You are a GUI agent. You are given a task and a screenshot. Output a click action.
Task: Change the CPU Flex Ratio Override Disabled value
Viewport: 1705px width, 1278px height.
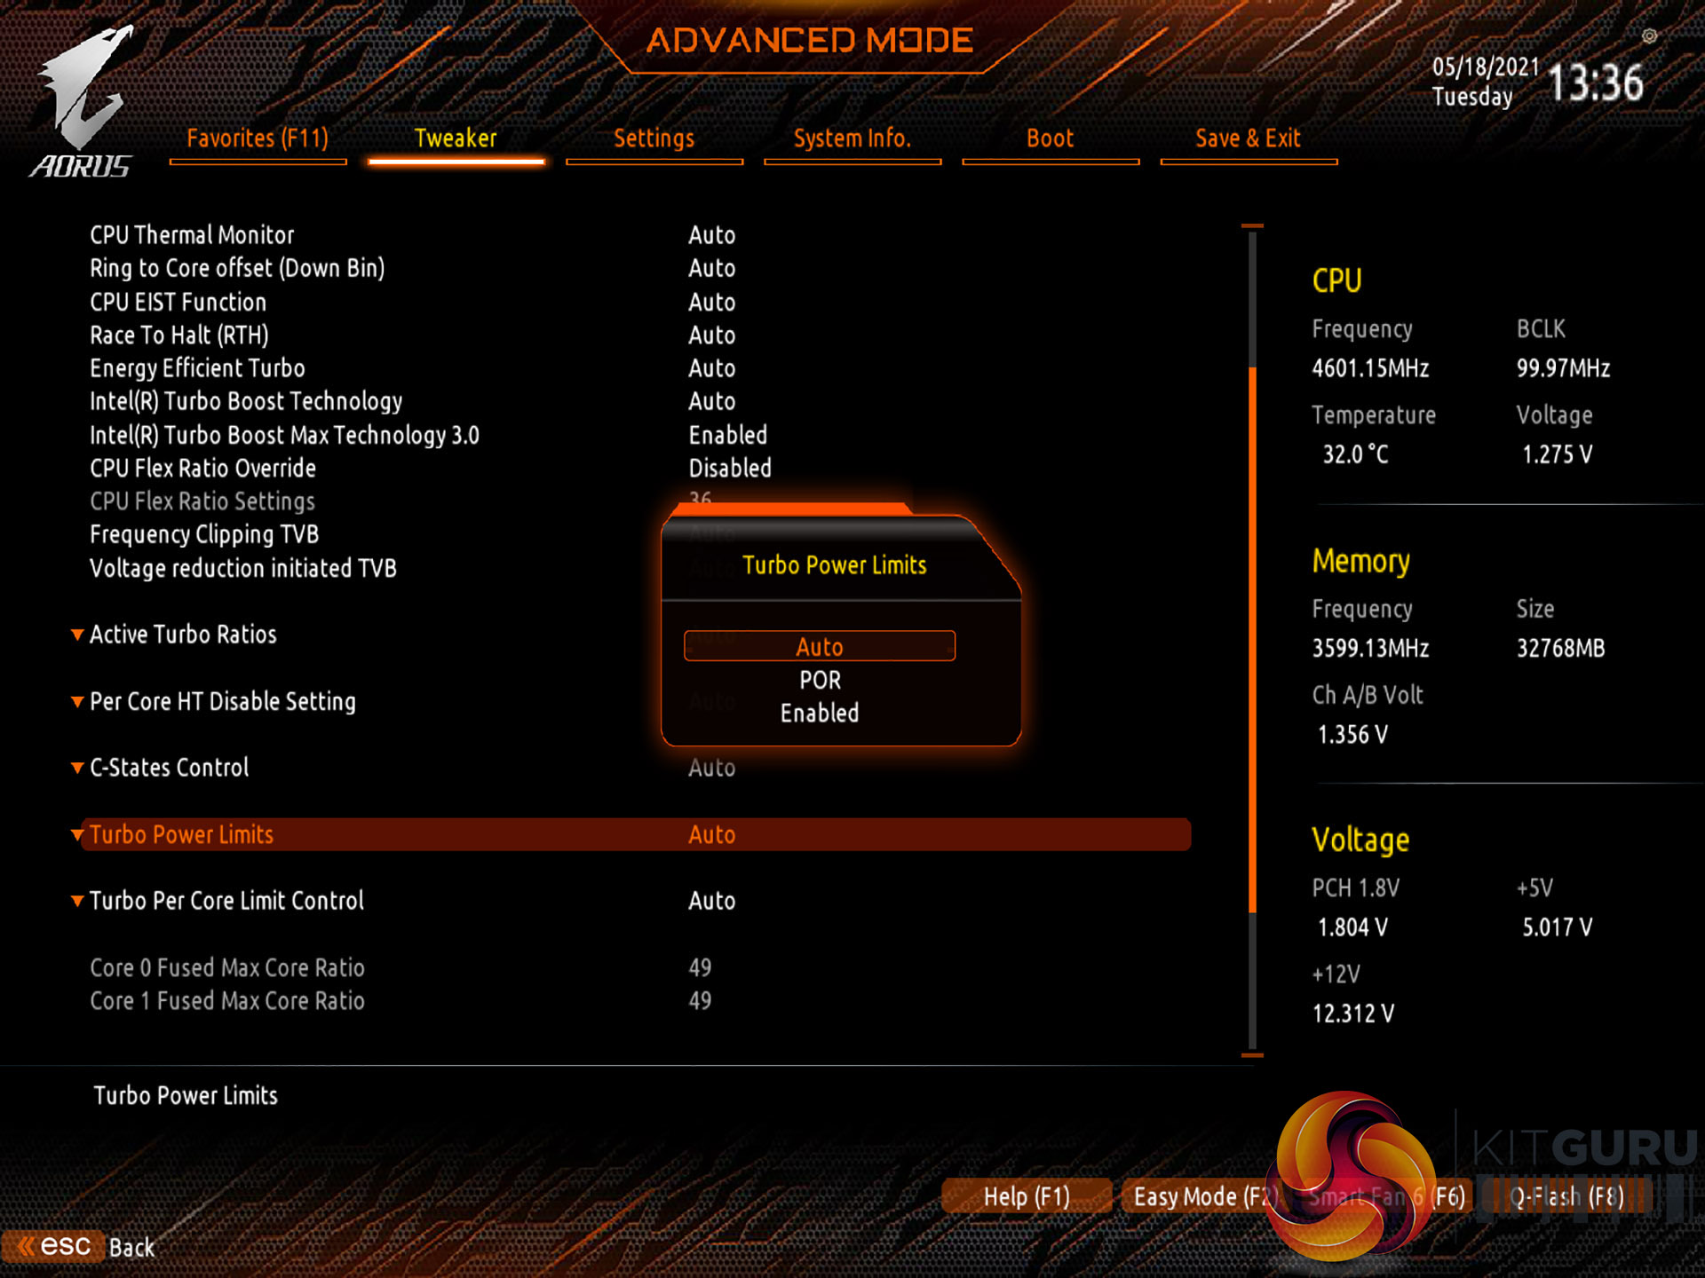tap(729, 468)
